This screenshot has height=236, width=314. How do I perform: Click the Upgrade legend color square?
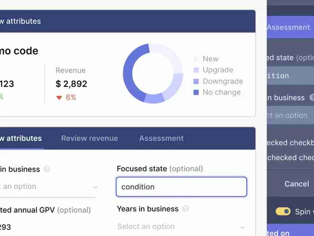click(196, 70)
